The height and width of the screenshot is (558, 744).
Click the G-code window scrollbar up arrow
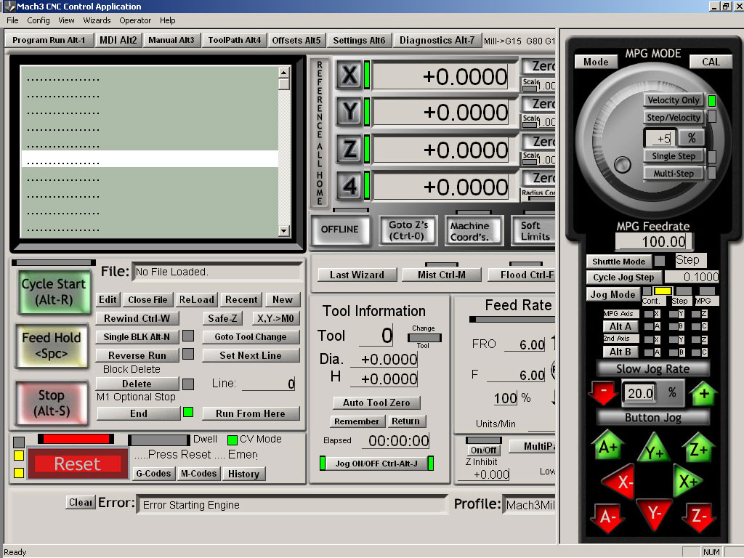pos(284,73)
